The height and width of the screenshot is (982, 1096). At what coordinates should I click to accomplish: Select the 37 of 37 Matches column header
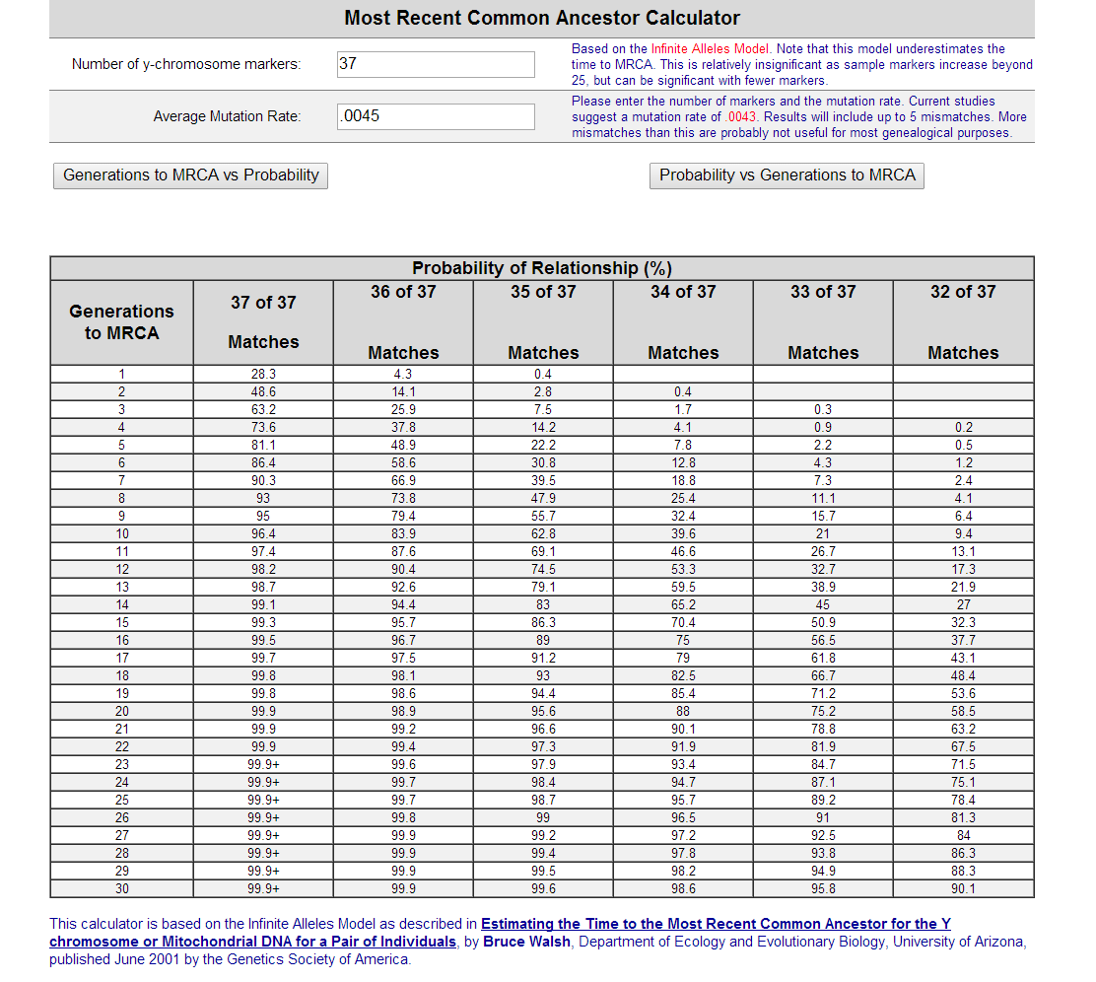click(263, 322)
